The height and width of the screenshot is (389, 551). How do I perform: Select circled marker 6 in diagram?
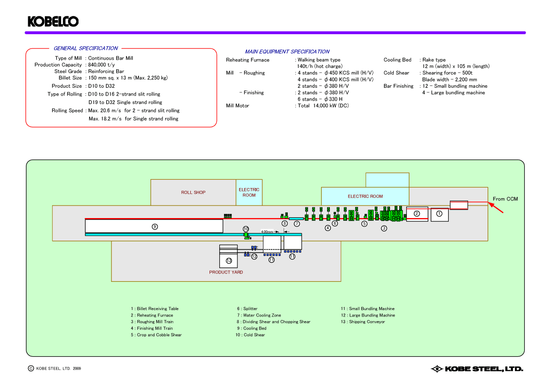(x=335, y=224)
